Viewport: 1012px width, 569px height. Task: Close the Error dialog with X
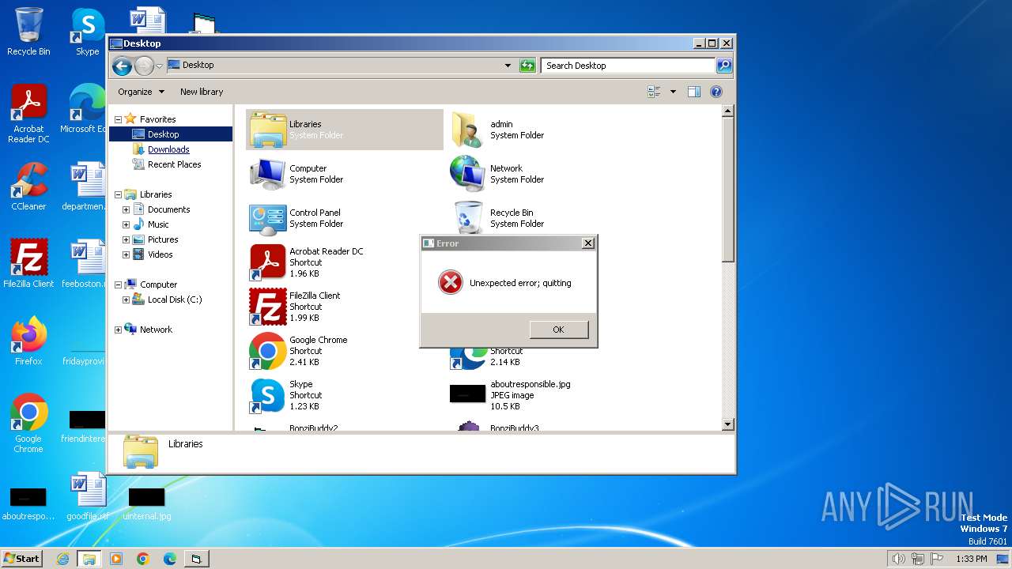click(587, 243)
